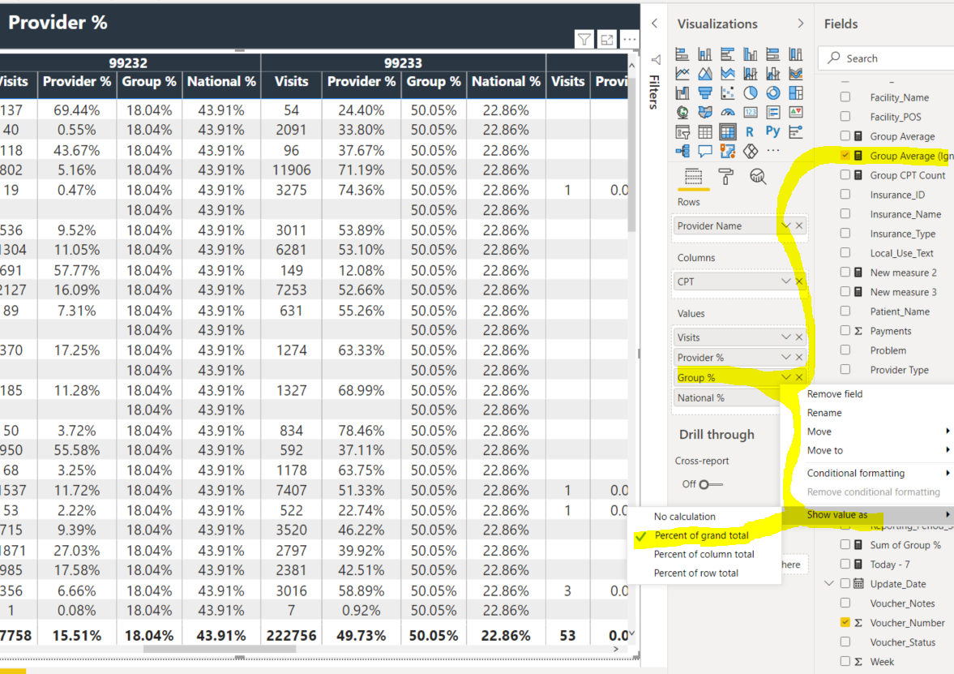
Task: Check the Group CPT Count checkbox
Action: click(845, 174)
